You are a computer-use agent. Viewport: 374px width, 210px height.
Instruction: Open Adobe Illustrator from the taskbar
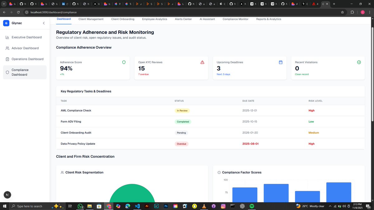point(147,206)
